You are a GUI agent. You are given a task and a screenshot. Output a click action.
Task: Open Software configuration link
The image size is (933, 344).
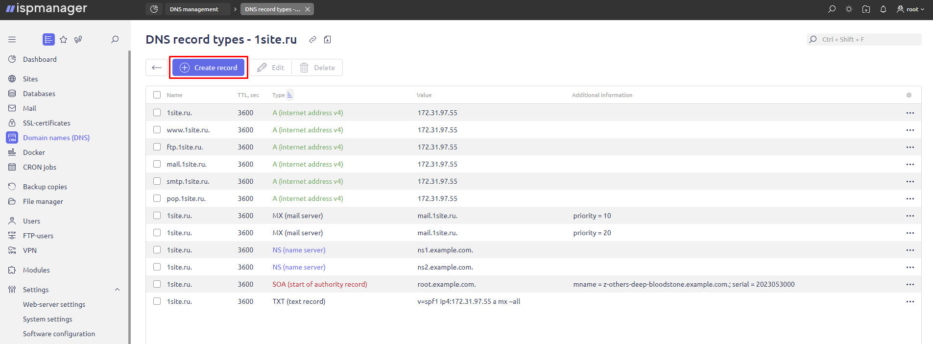coord(59,334)
